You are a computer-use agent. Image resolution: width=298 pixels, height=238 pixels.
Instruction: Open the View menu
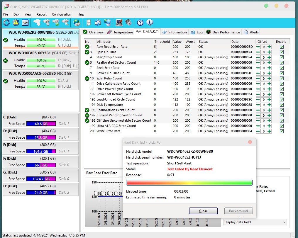(x=28, y=14)
